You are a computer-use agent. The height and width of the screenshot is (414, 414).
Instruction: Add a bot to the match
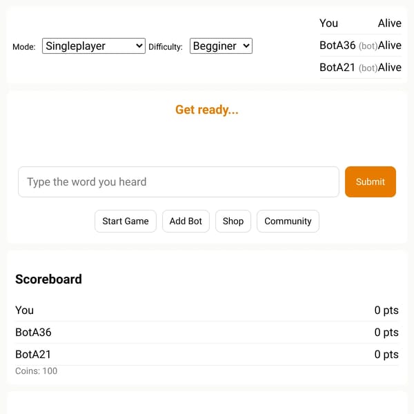pyautogui.click(x=186, y=221)
